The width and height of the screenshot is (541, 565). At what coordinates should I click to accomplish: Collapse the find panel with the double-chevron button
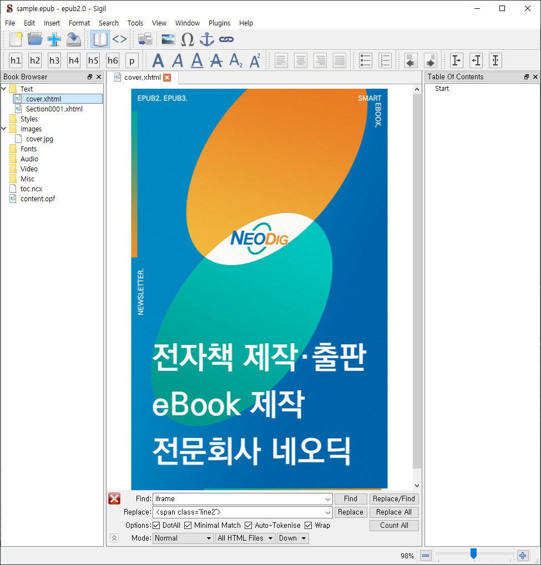click(114, 538)
